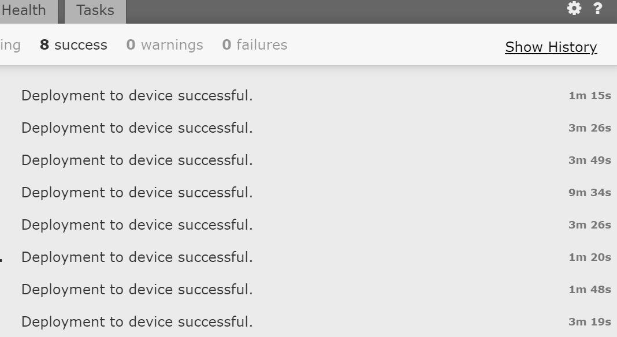Screen dimensions: 617x337
Task: Click the 3m 49s duration value
Action: (x=589, y=160)
